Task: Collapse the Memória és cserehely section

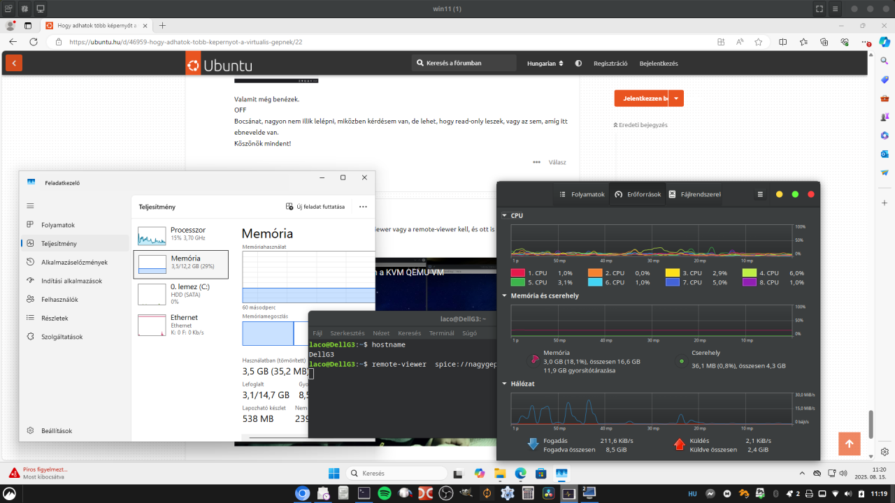Action: click(506, 296)
